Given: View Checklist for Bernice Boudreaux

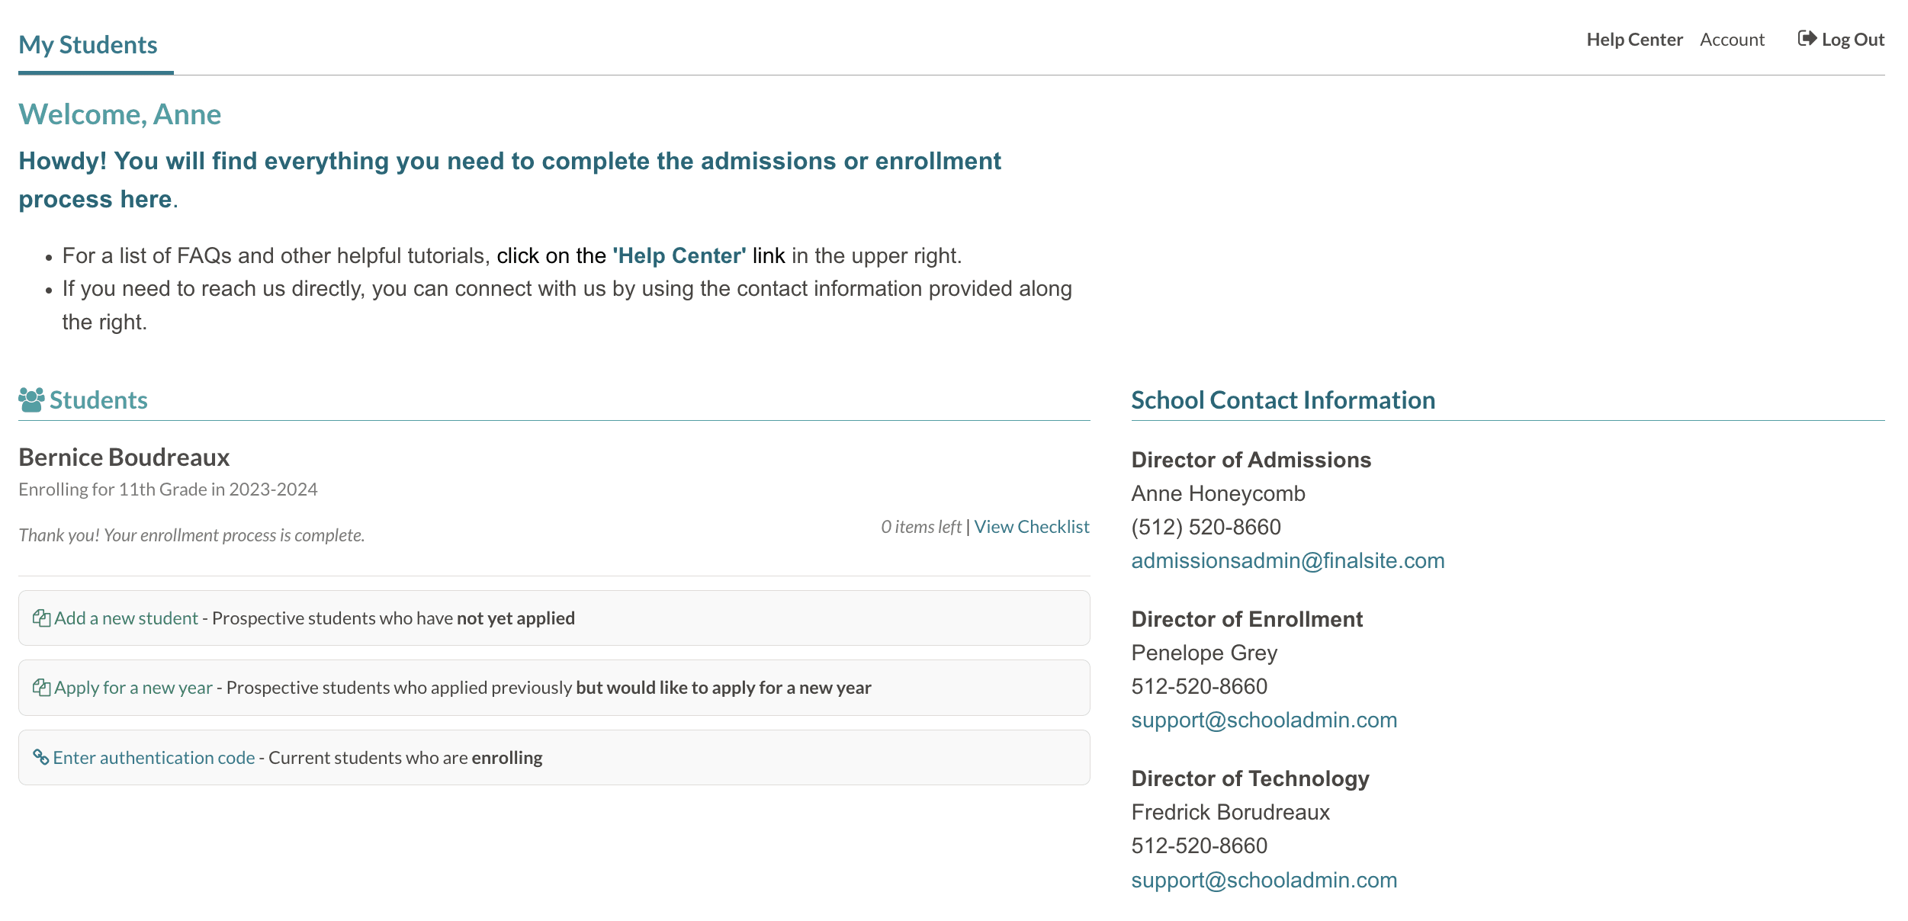Looking at the screenshot, I should click(1031, 527).
